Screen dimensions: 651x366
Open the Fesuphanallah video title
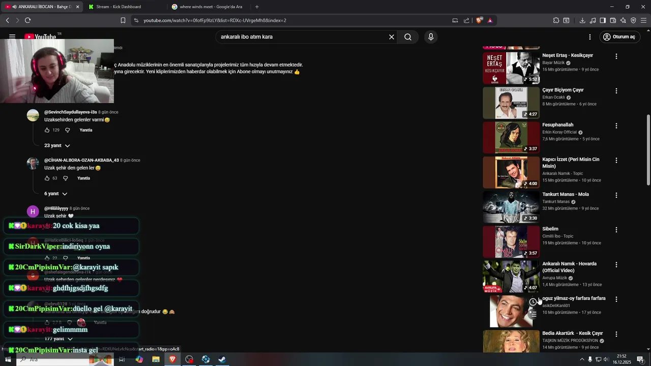557,125
